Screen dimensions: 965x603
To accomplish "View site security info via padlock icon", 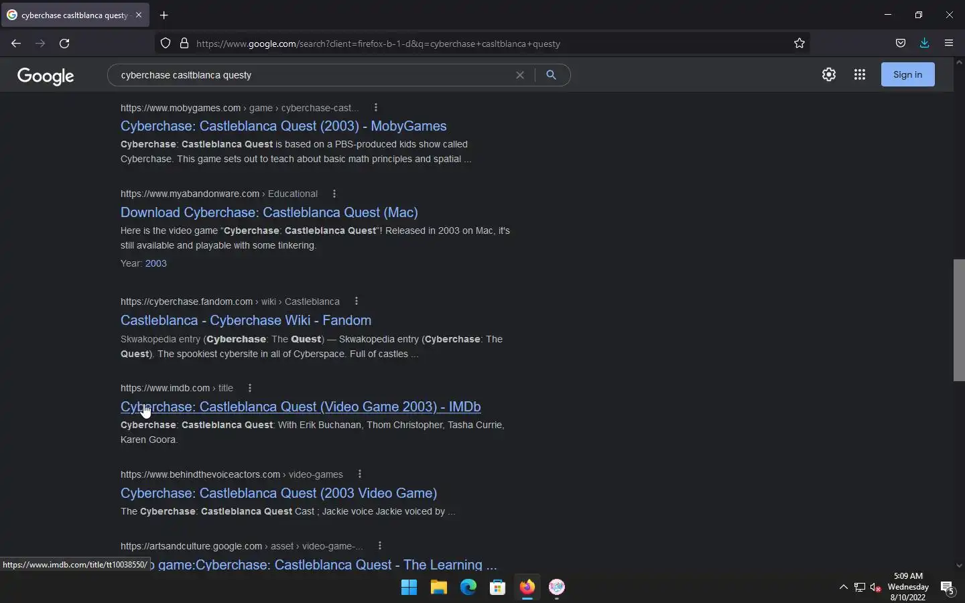I will 184,44.
